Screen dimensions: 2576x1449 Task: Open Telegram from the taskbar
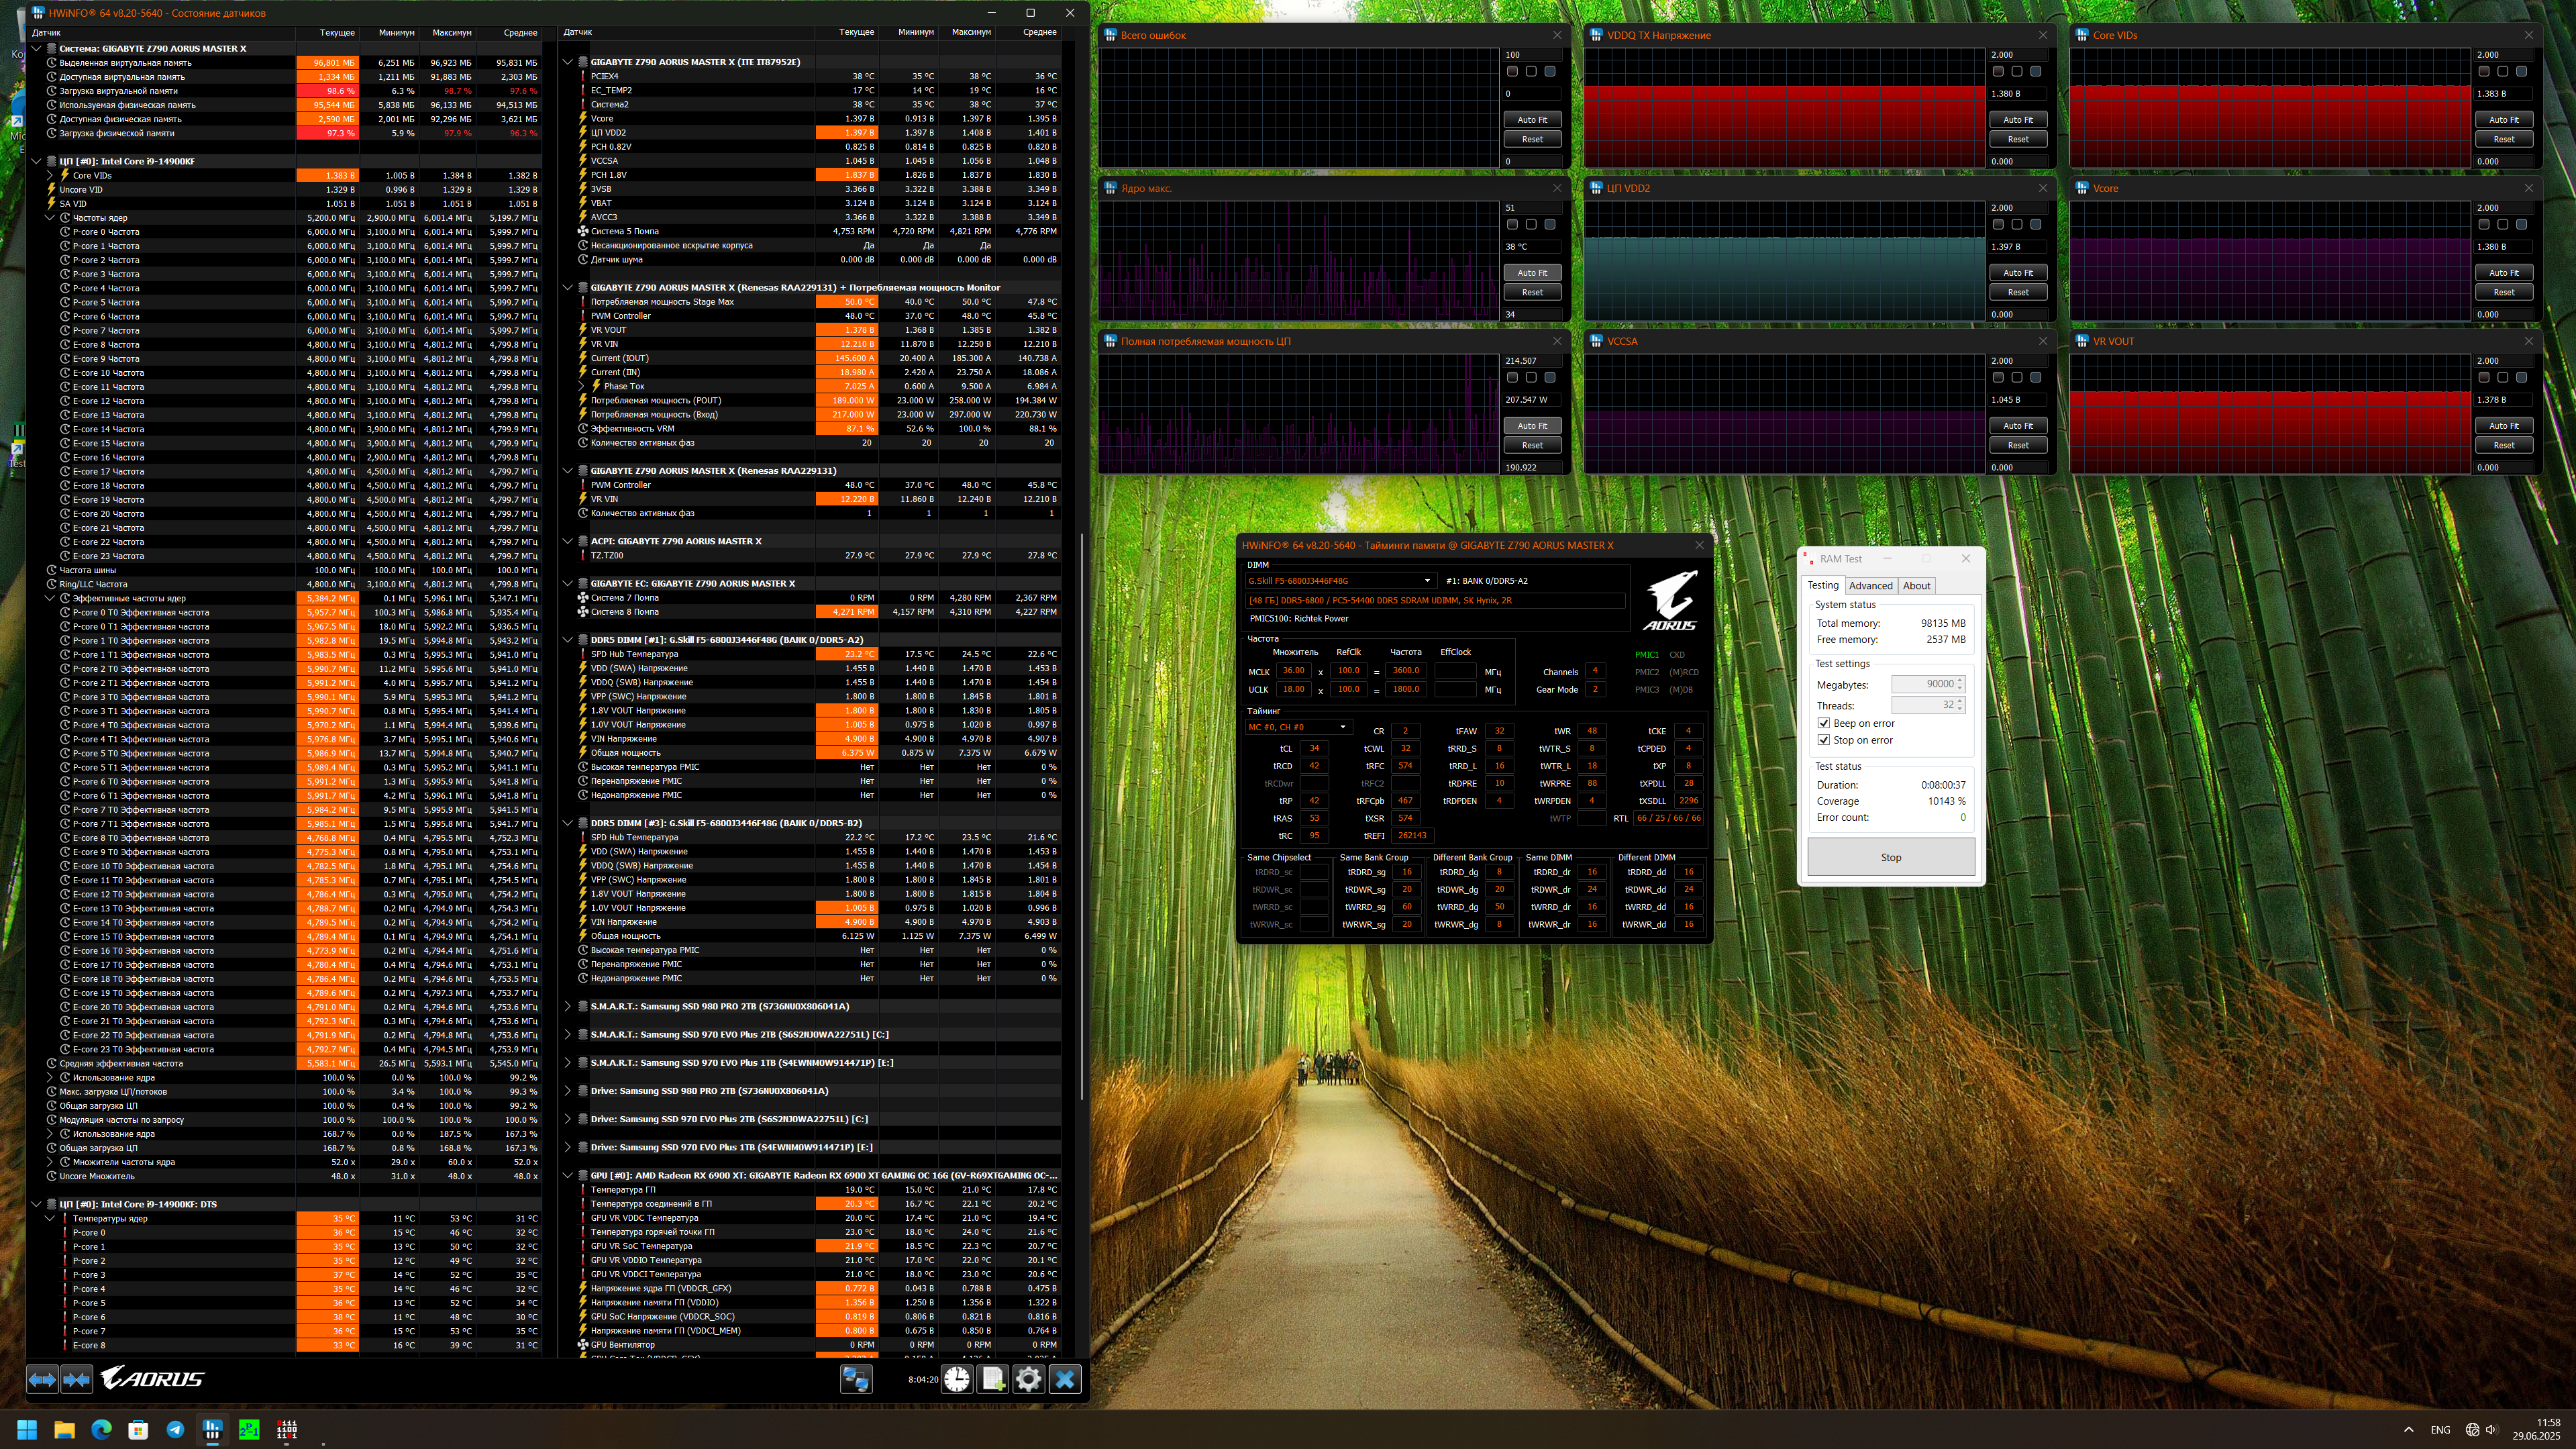point(175,1430)
